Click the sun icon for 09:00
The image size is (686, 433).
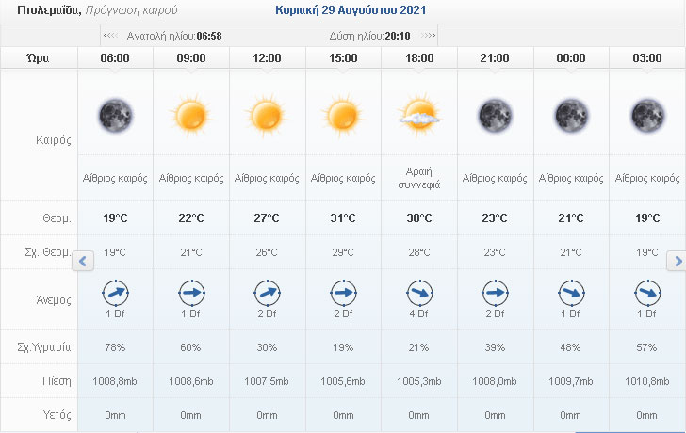pos(191,117)
